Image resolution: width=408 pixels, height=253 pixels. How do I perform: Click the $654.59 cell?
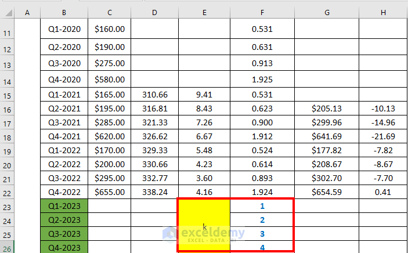tap(327, 192)
